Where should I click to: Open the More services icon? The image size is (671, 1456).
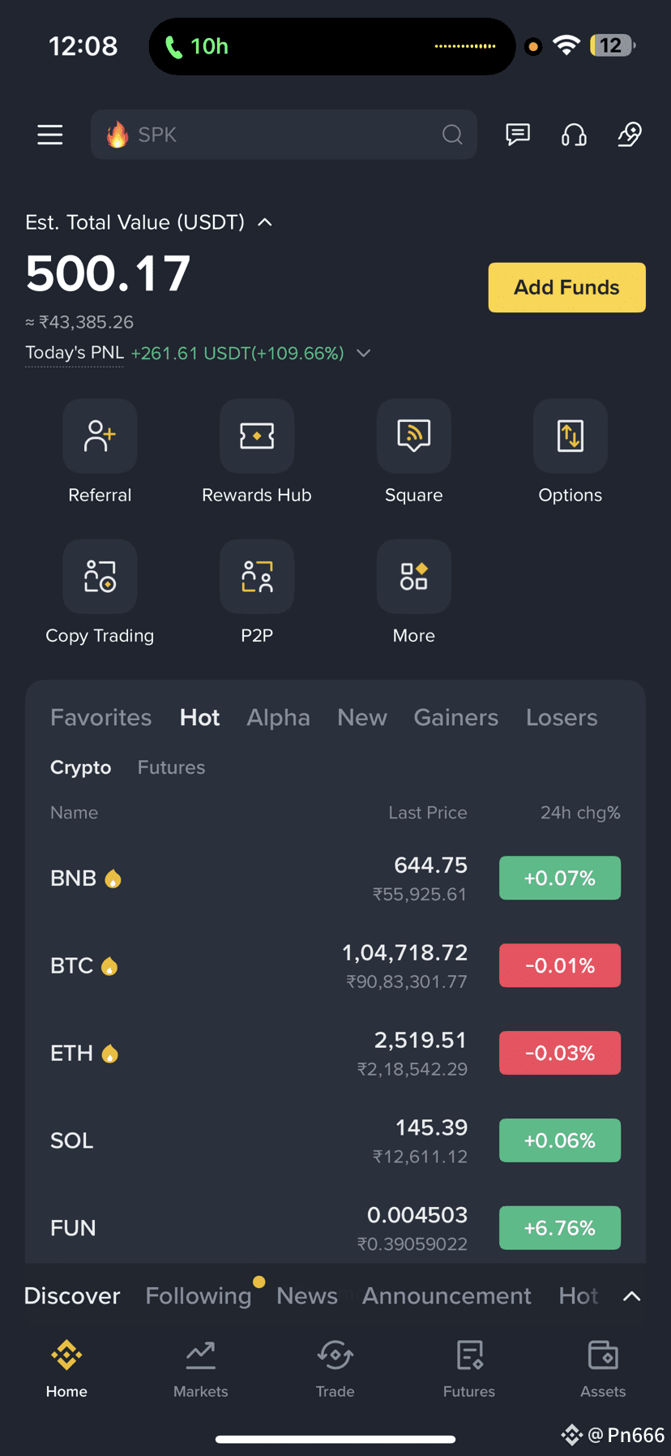pos(414,576)
